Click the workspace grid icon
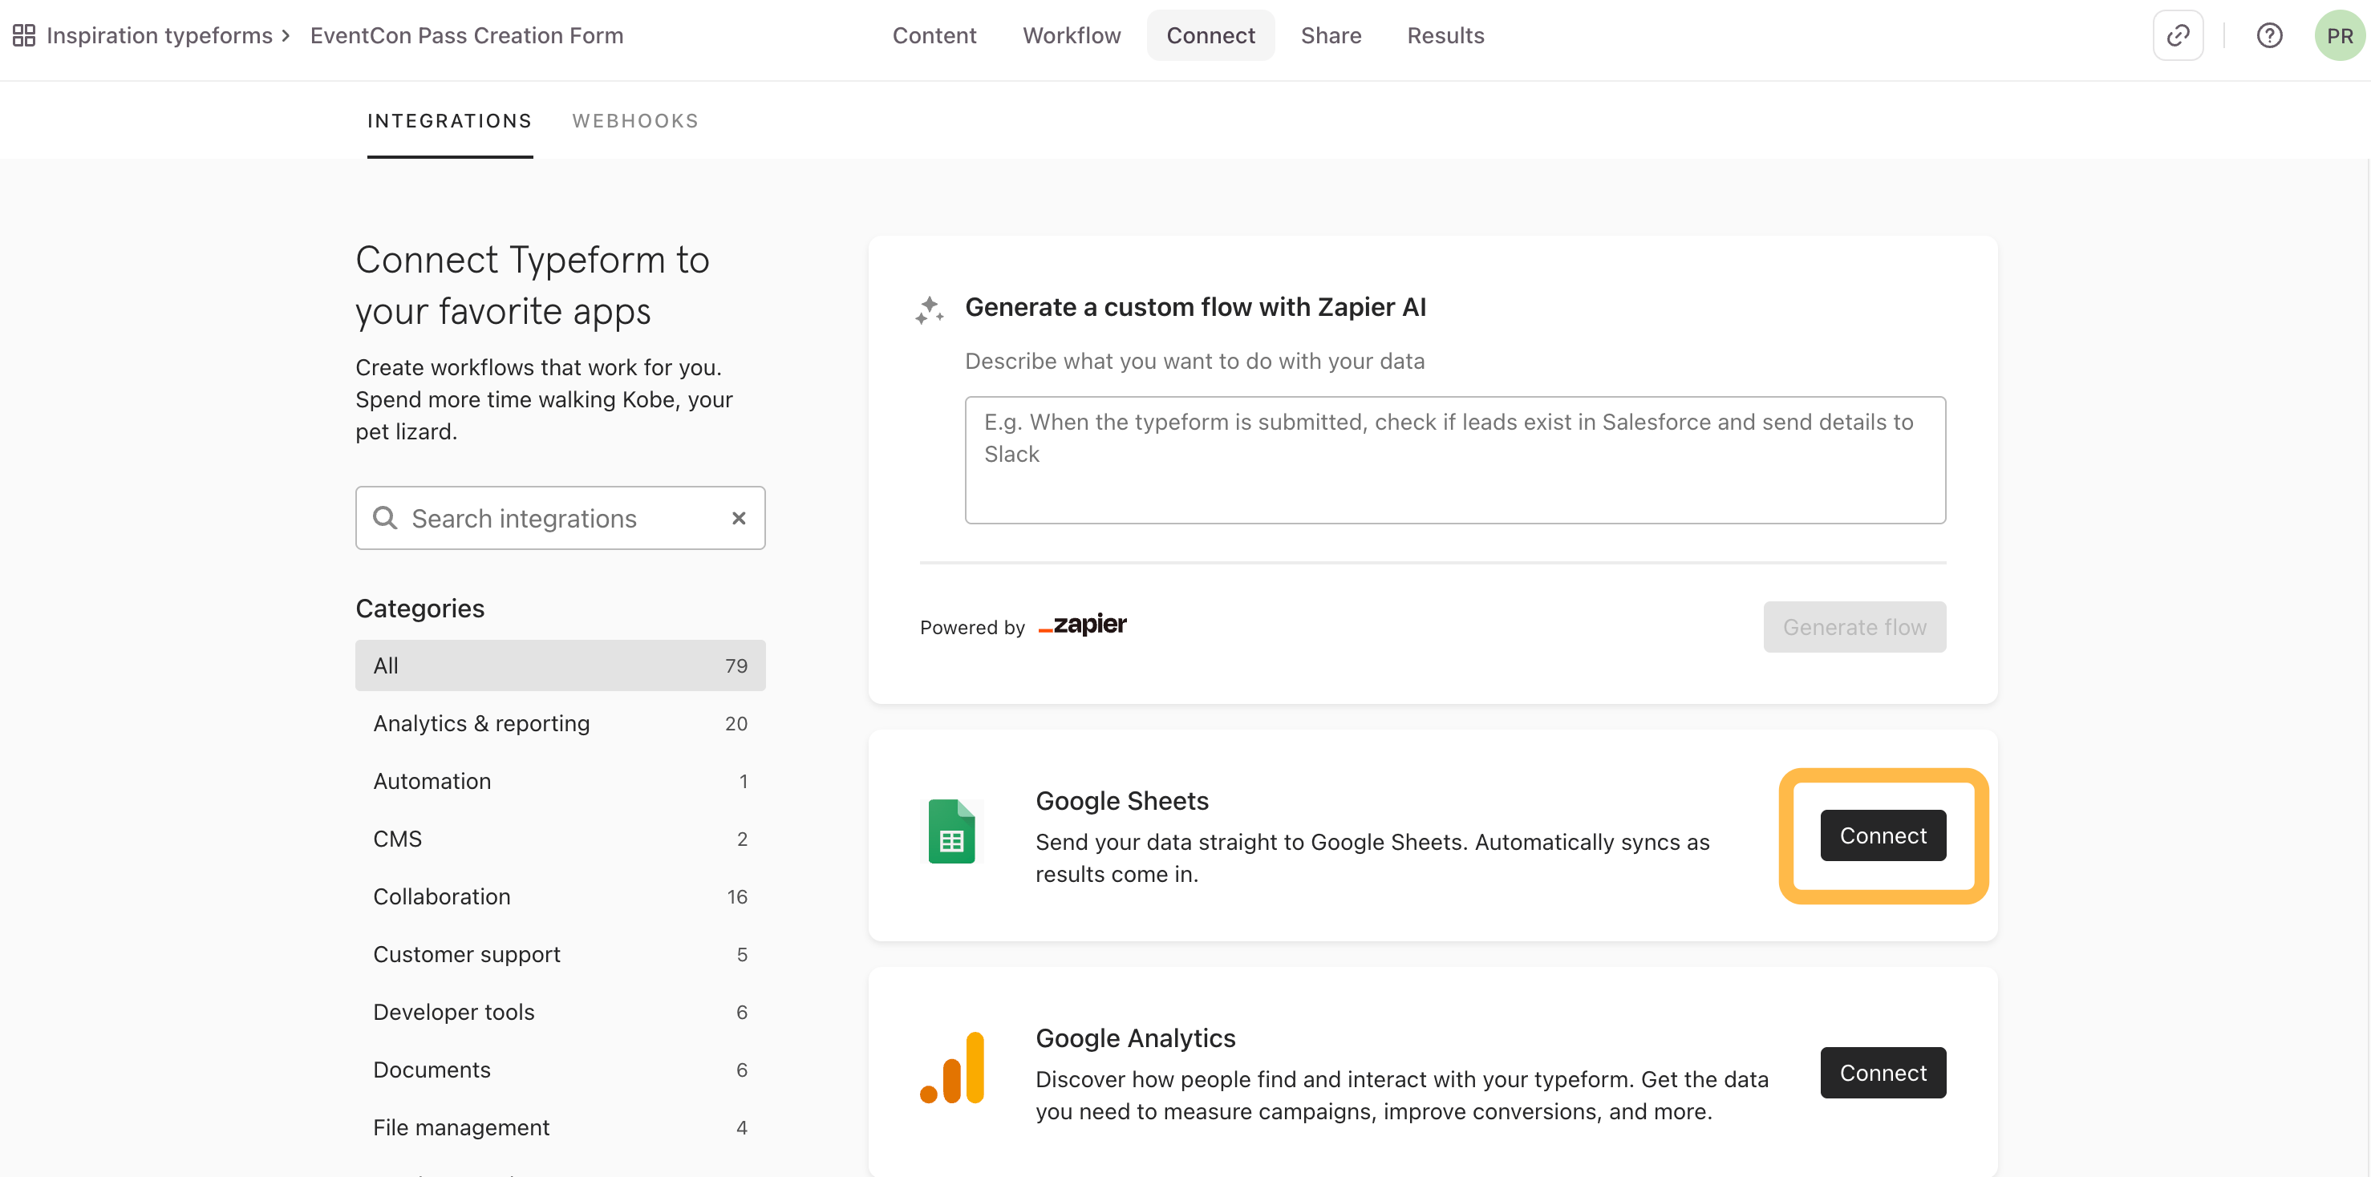 coord(24,35)
